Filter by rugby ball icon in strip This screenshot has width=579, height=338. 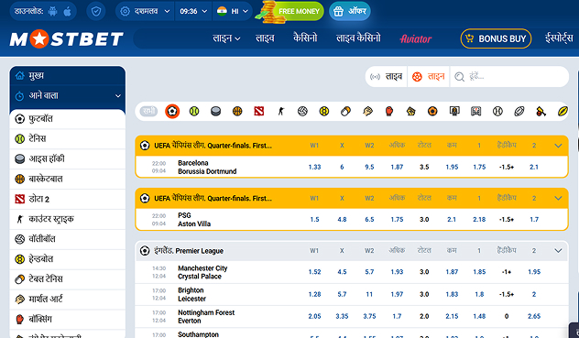[x=519, y=111]
